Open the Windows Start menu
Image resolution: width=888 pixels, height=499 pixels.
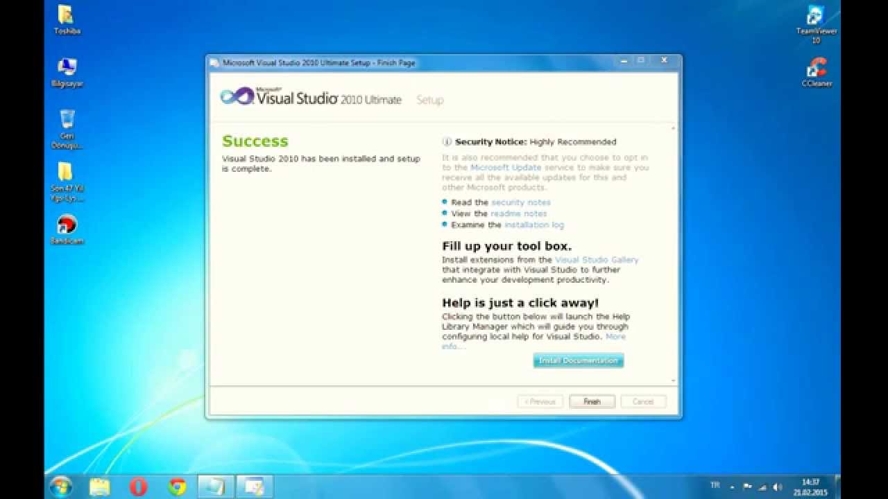click(x=61, y=487)
